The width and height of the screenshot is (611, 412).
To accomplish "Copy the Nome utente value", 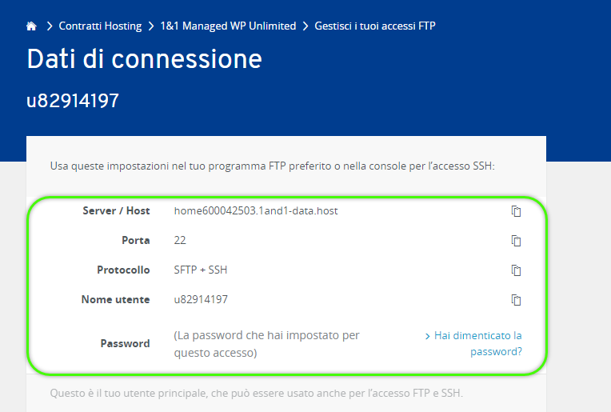I will pos(516,300).
